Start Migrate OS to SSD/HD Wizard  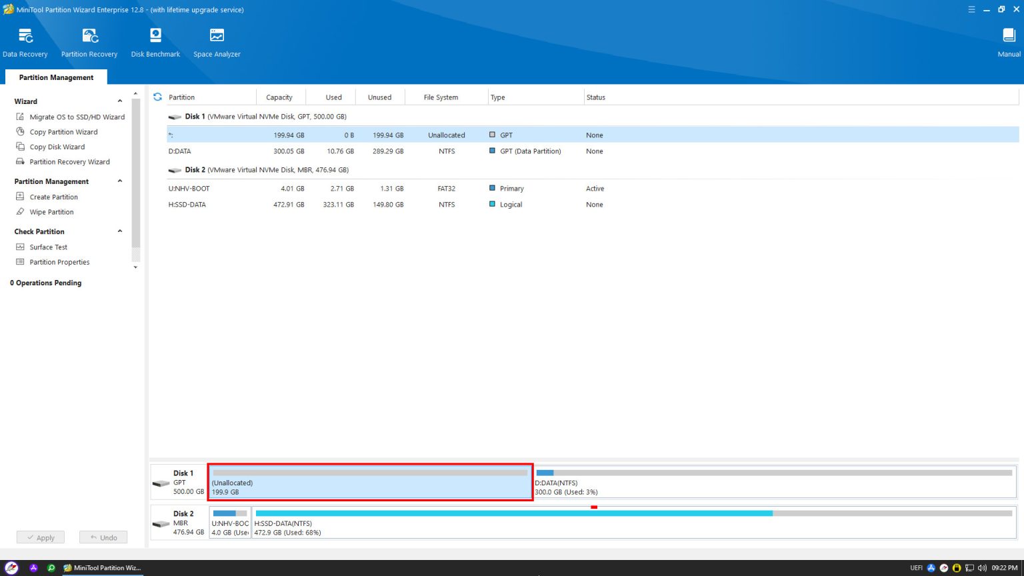coord(76,117)
